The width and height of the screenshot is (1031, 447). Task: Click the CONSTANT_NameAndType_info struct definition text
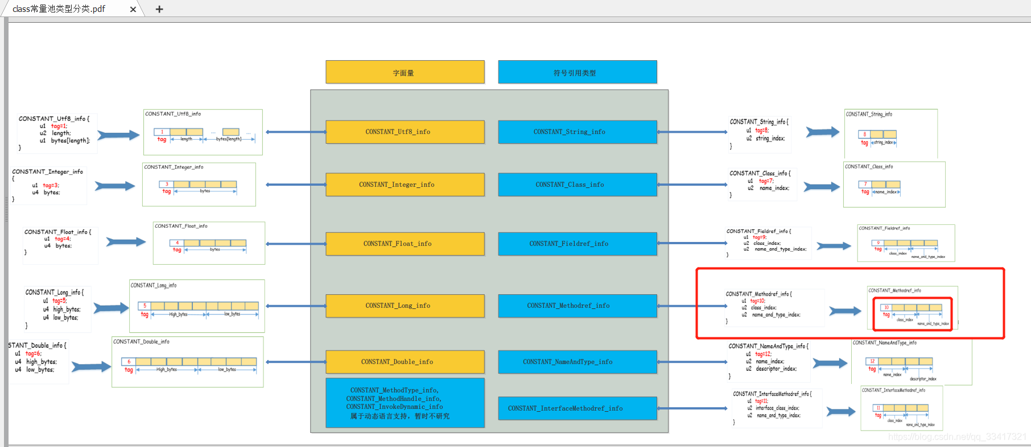coord(769,361)
